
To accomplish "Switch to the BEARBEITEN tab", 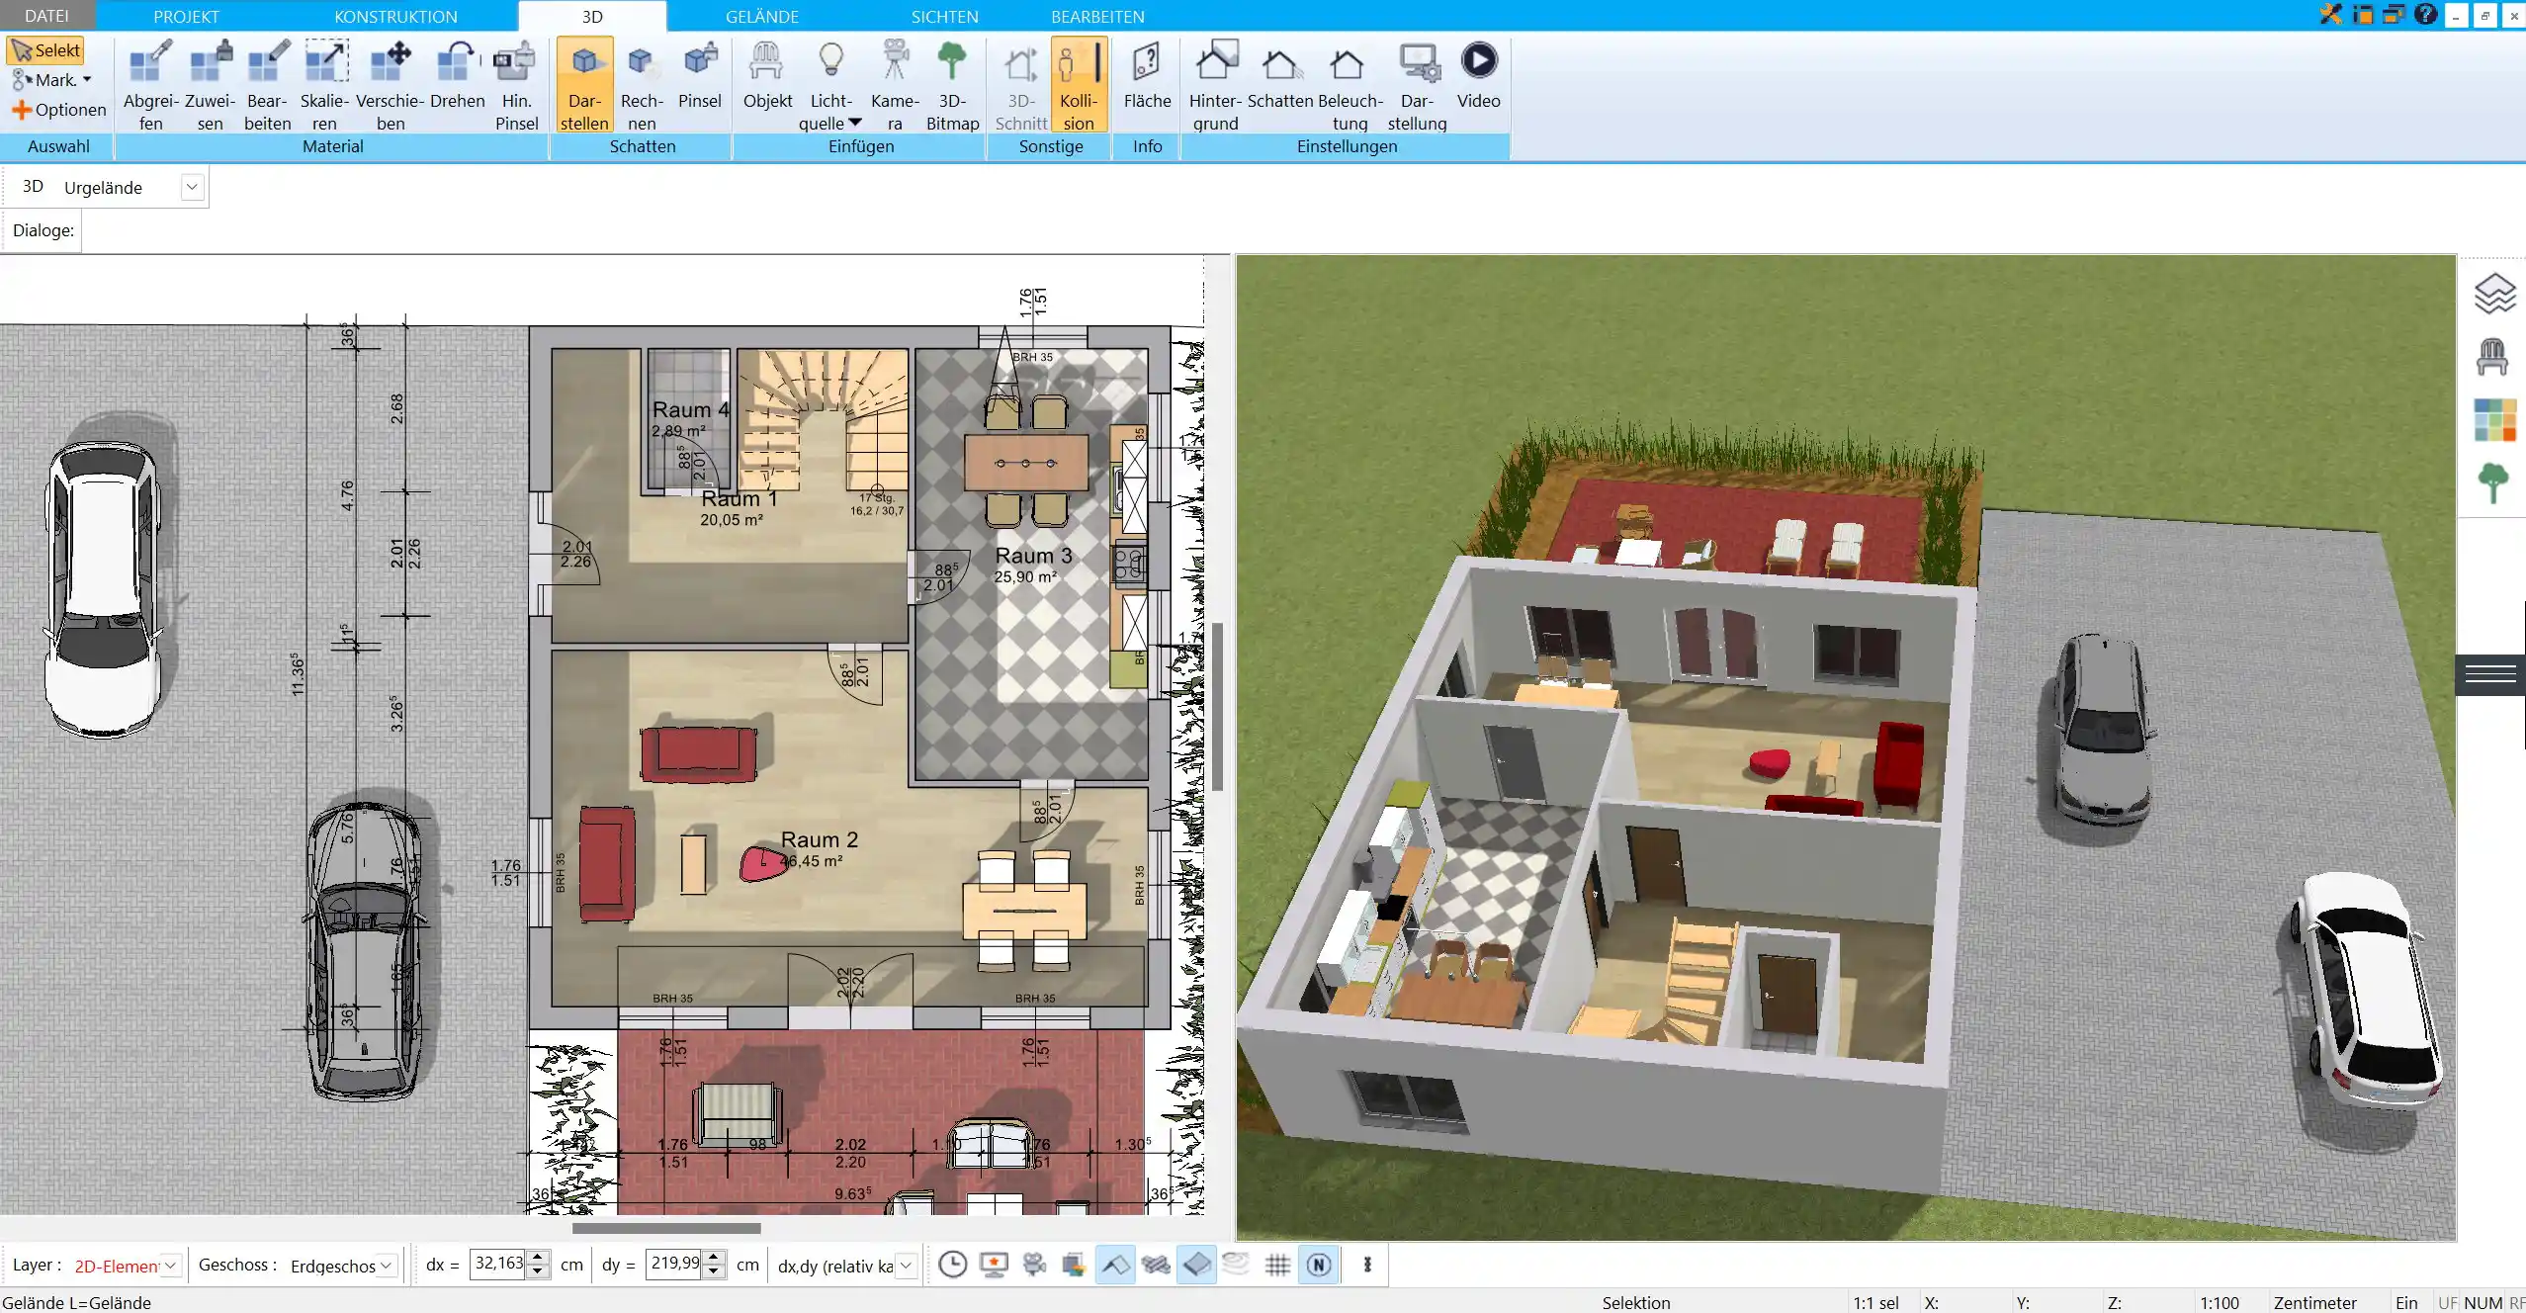I will [1097, 16].
